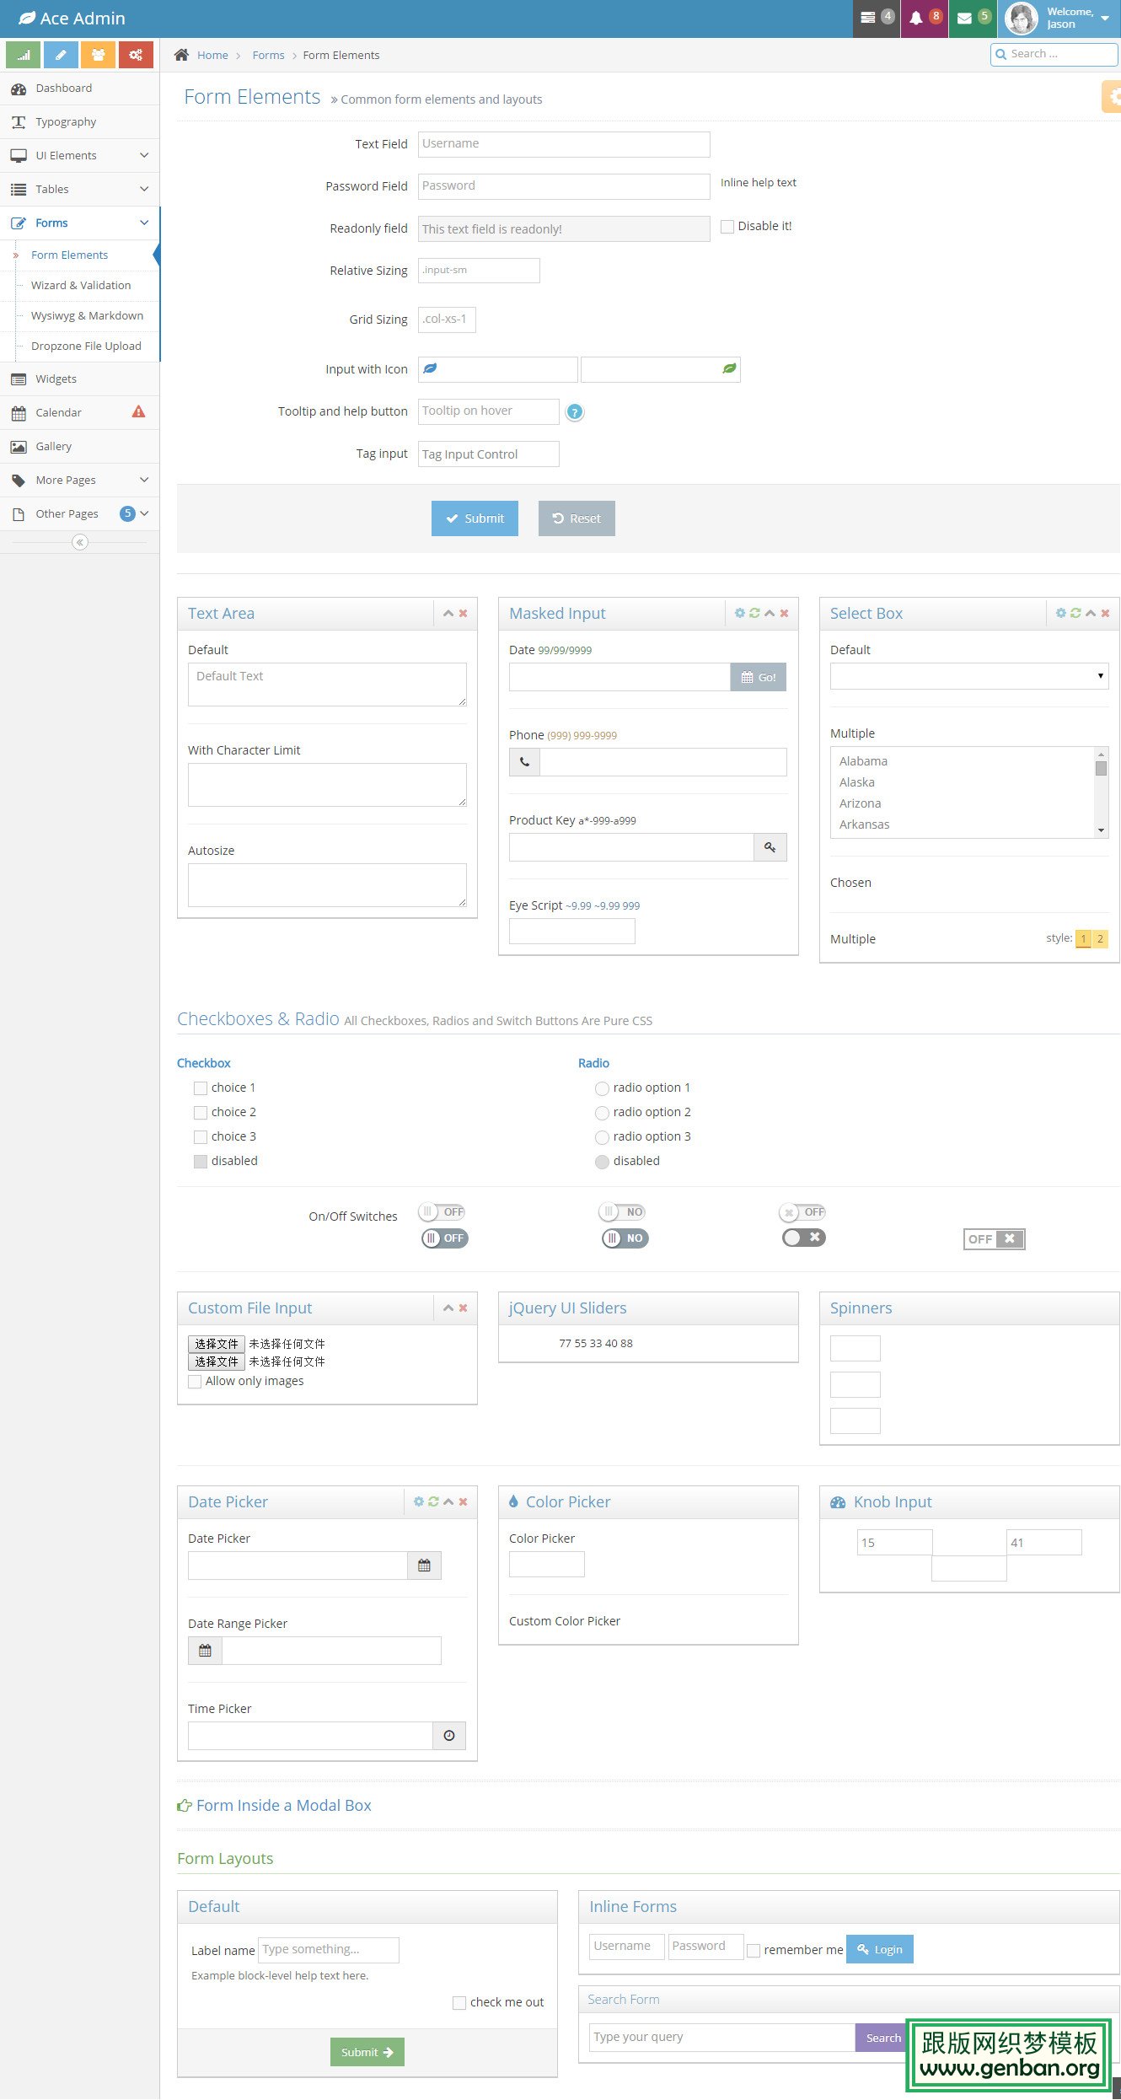Viewport: 1121px width, 2100px height.
Task: Click the blue help question mark icon
Action: click(x=574, y=412)
